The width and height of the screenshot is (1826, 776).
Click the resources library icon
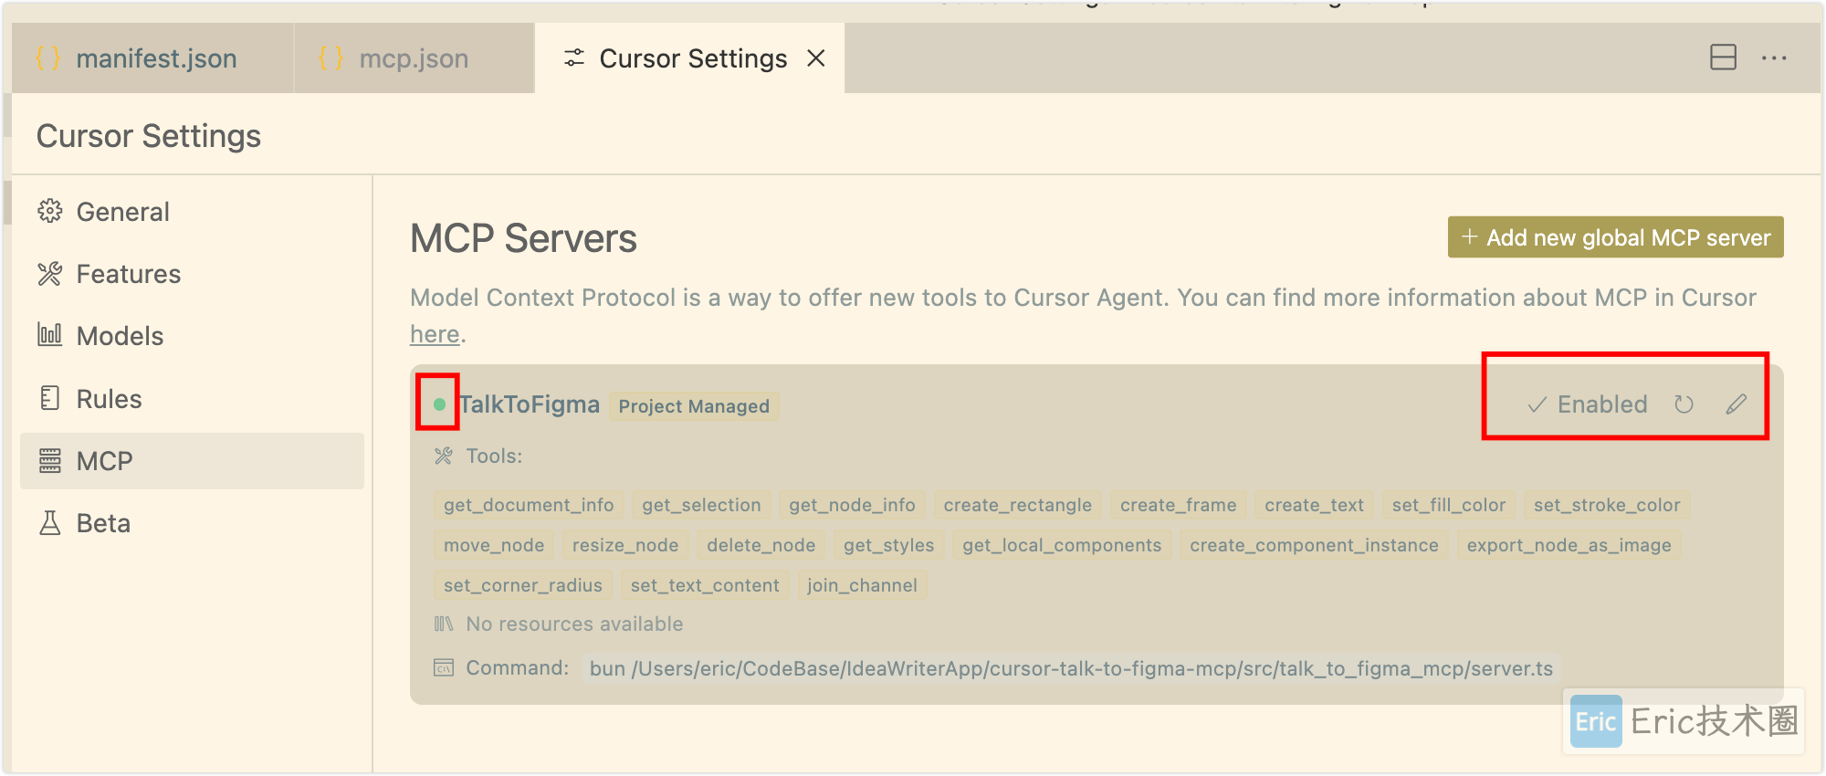pos(444,624)
